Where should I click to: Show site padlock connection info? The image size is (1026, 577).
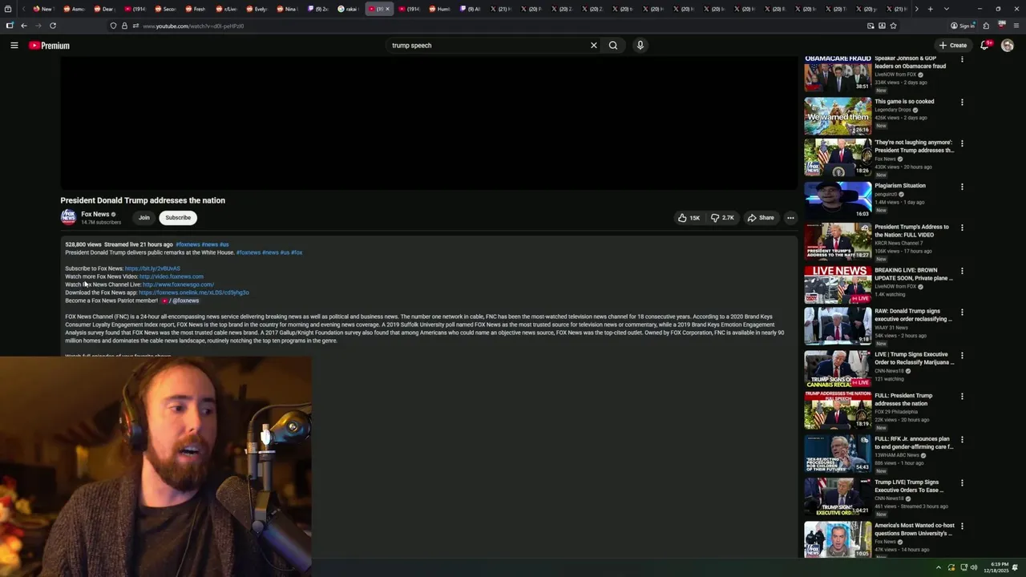click(x=124, y=26)
